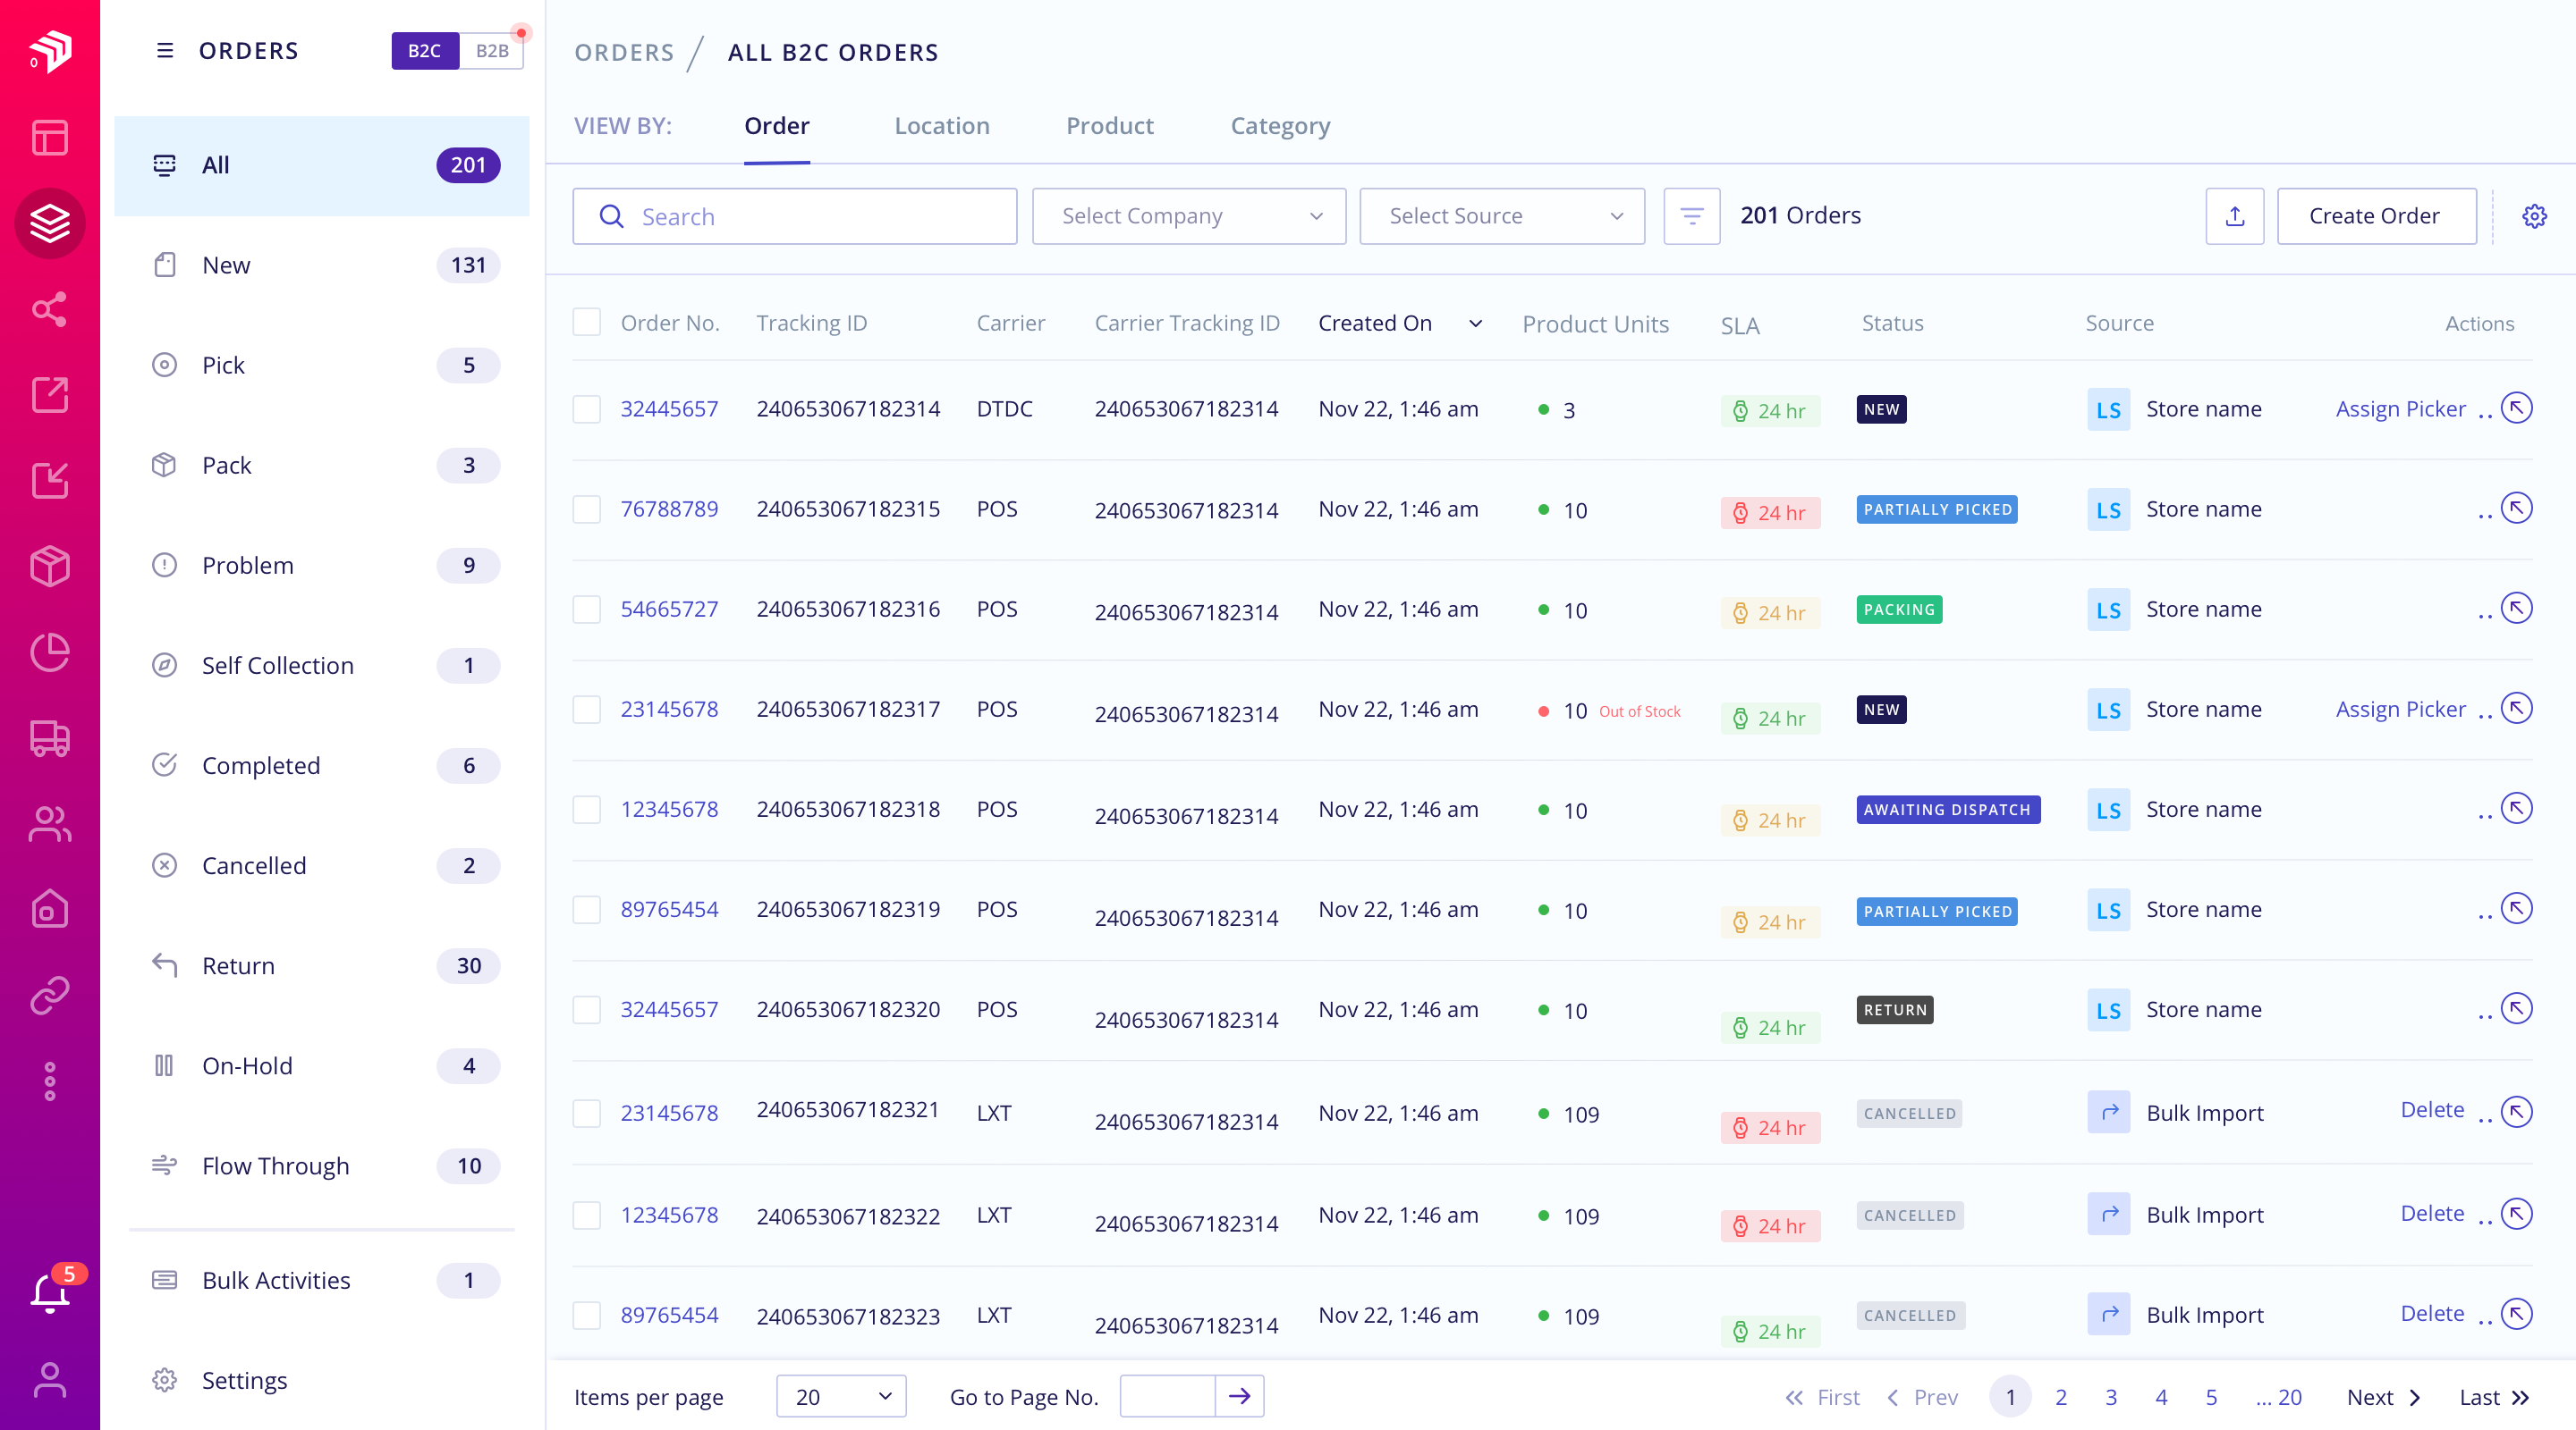
Task: Change the Items per page dropdown
Action: [x=840, y=1396]
